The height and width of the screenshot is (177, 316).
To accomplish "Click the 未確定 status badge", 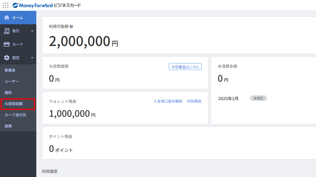I will coord(258,98).
